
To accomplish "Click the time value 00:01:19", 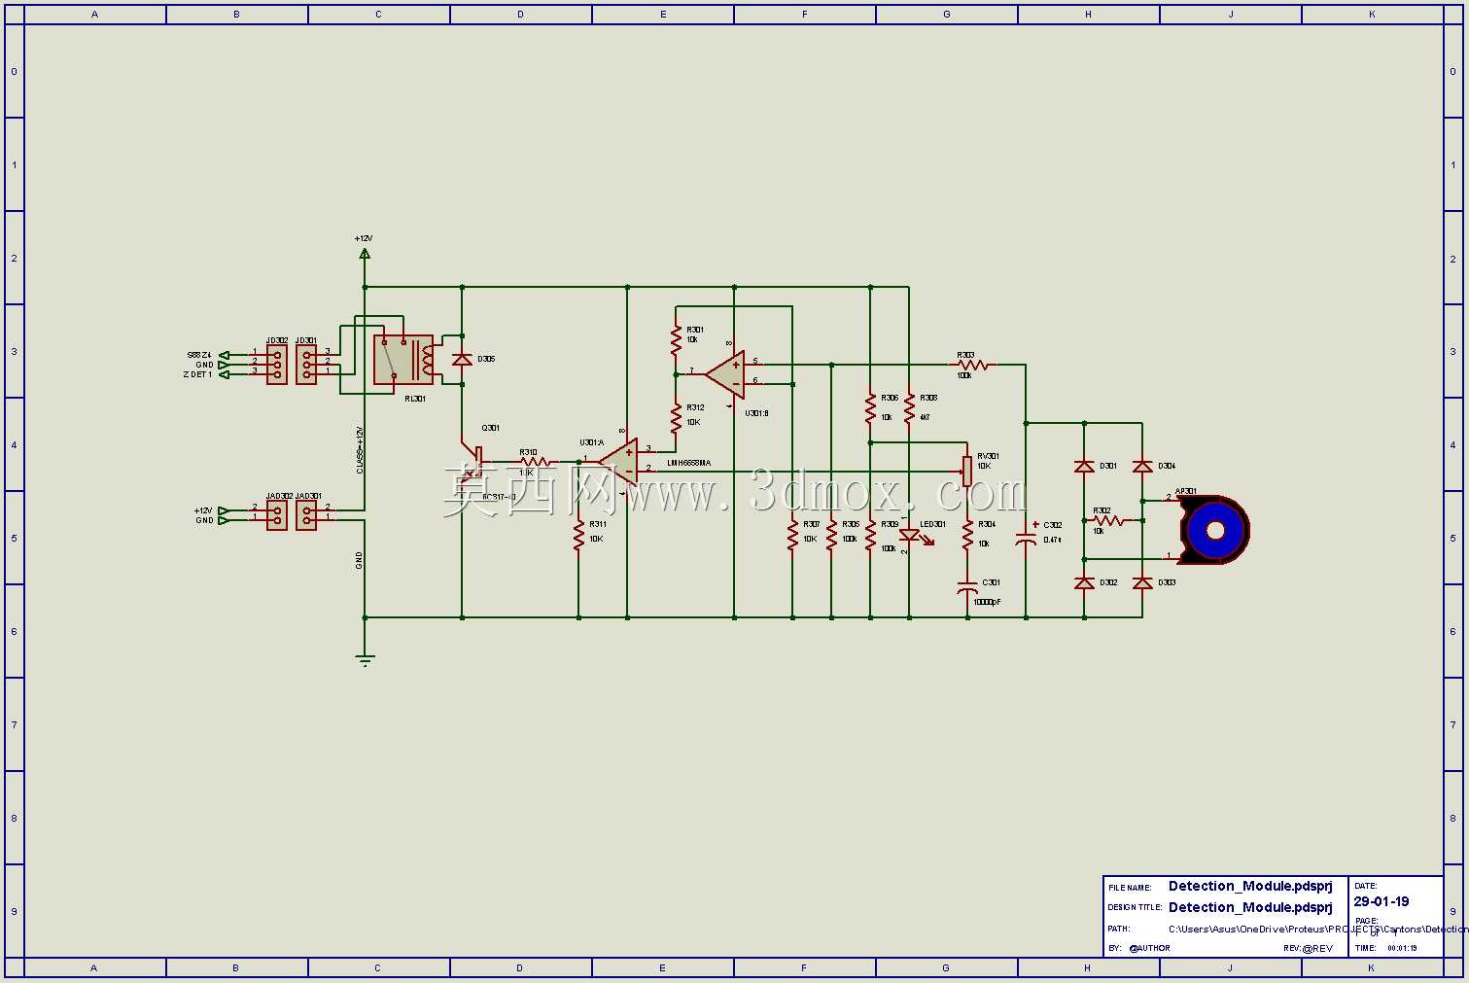I will point(1401,948).
